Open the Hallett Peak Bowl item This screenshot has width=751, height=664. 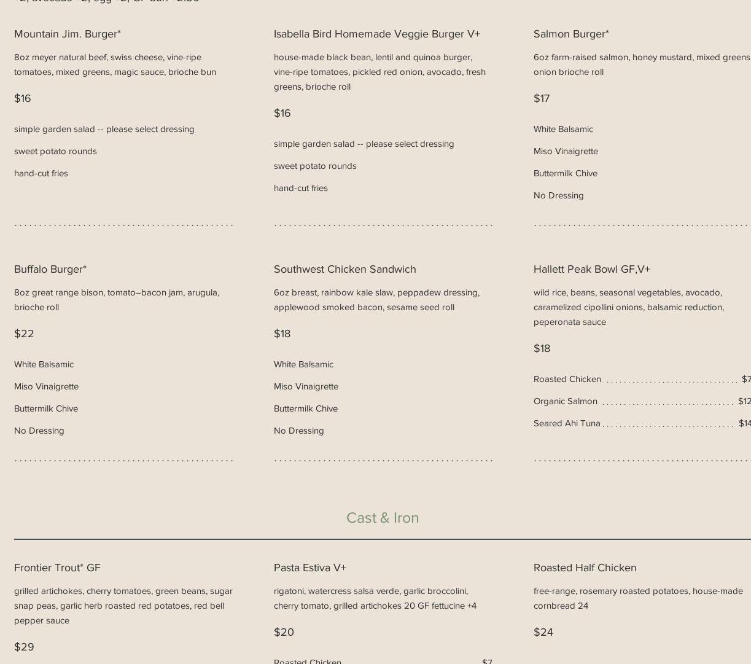click(x=591, y=269)
